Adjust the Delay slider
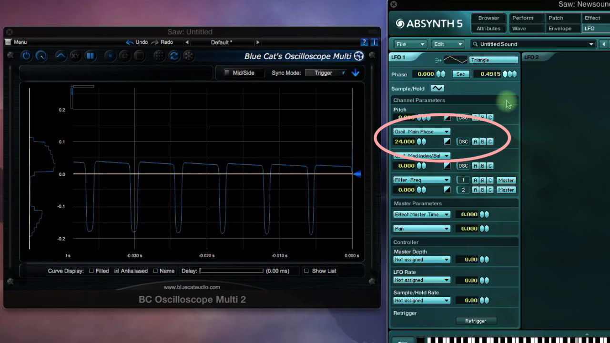This screenshot has height=343, width=610. click(232, 271)
